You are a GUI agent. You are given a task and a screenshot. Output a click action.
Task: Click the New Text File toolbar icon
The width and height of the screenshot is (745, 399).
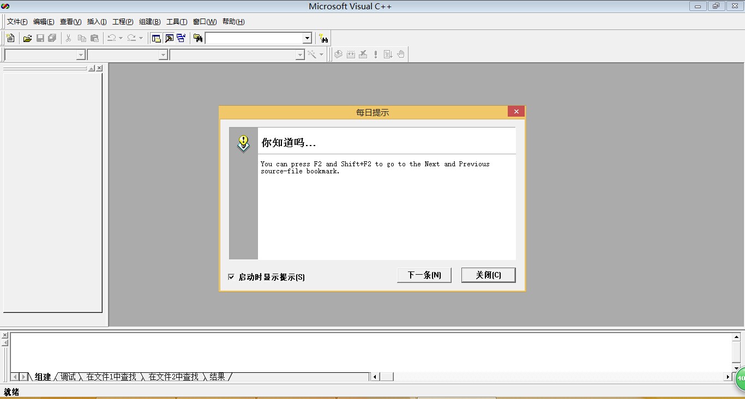[x=10, y=38]
